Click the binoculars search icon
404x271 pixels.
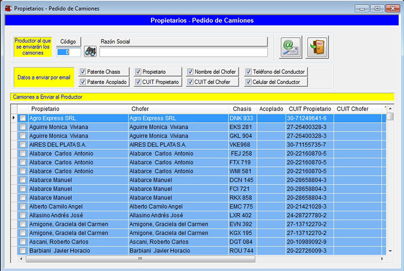click(x=90, y=52)
